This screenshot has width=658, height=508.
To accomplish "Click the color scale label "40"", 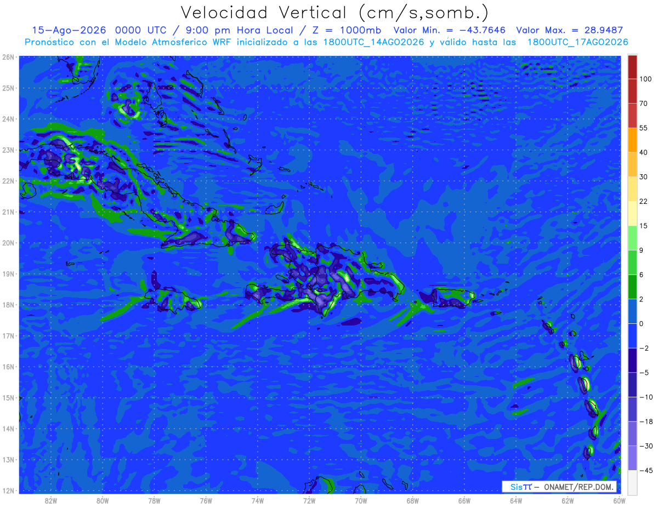I will pos(643,152).
